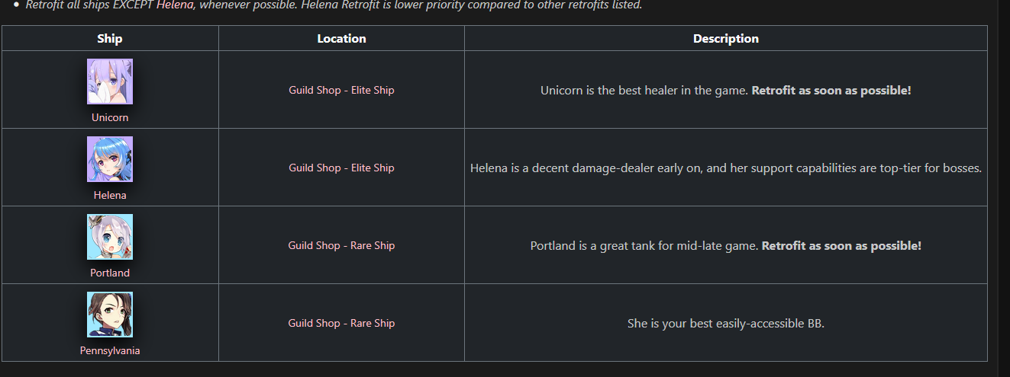Click Unicorn's best healer description
Screen dimensions: 1010x377
tap(726, 90)
